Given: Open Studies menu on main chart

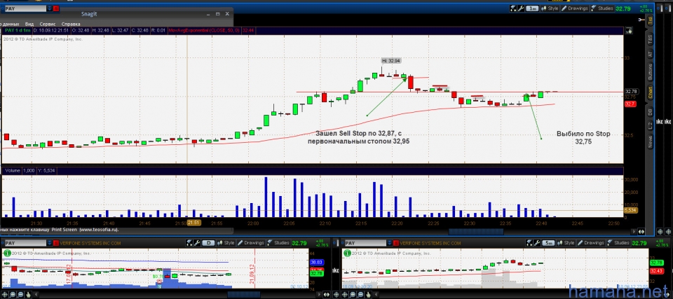Looking at the screenshot, I should (603, 8).
